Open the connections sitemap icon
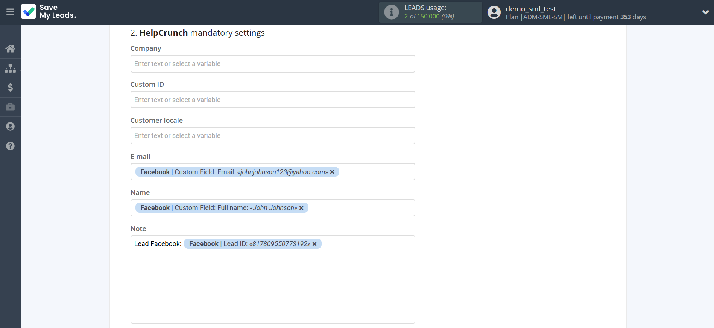Image resolution: width=714 pixels, height=328 pixels. [10, 68]
